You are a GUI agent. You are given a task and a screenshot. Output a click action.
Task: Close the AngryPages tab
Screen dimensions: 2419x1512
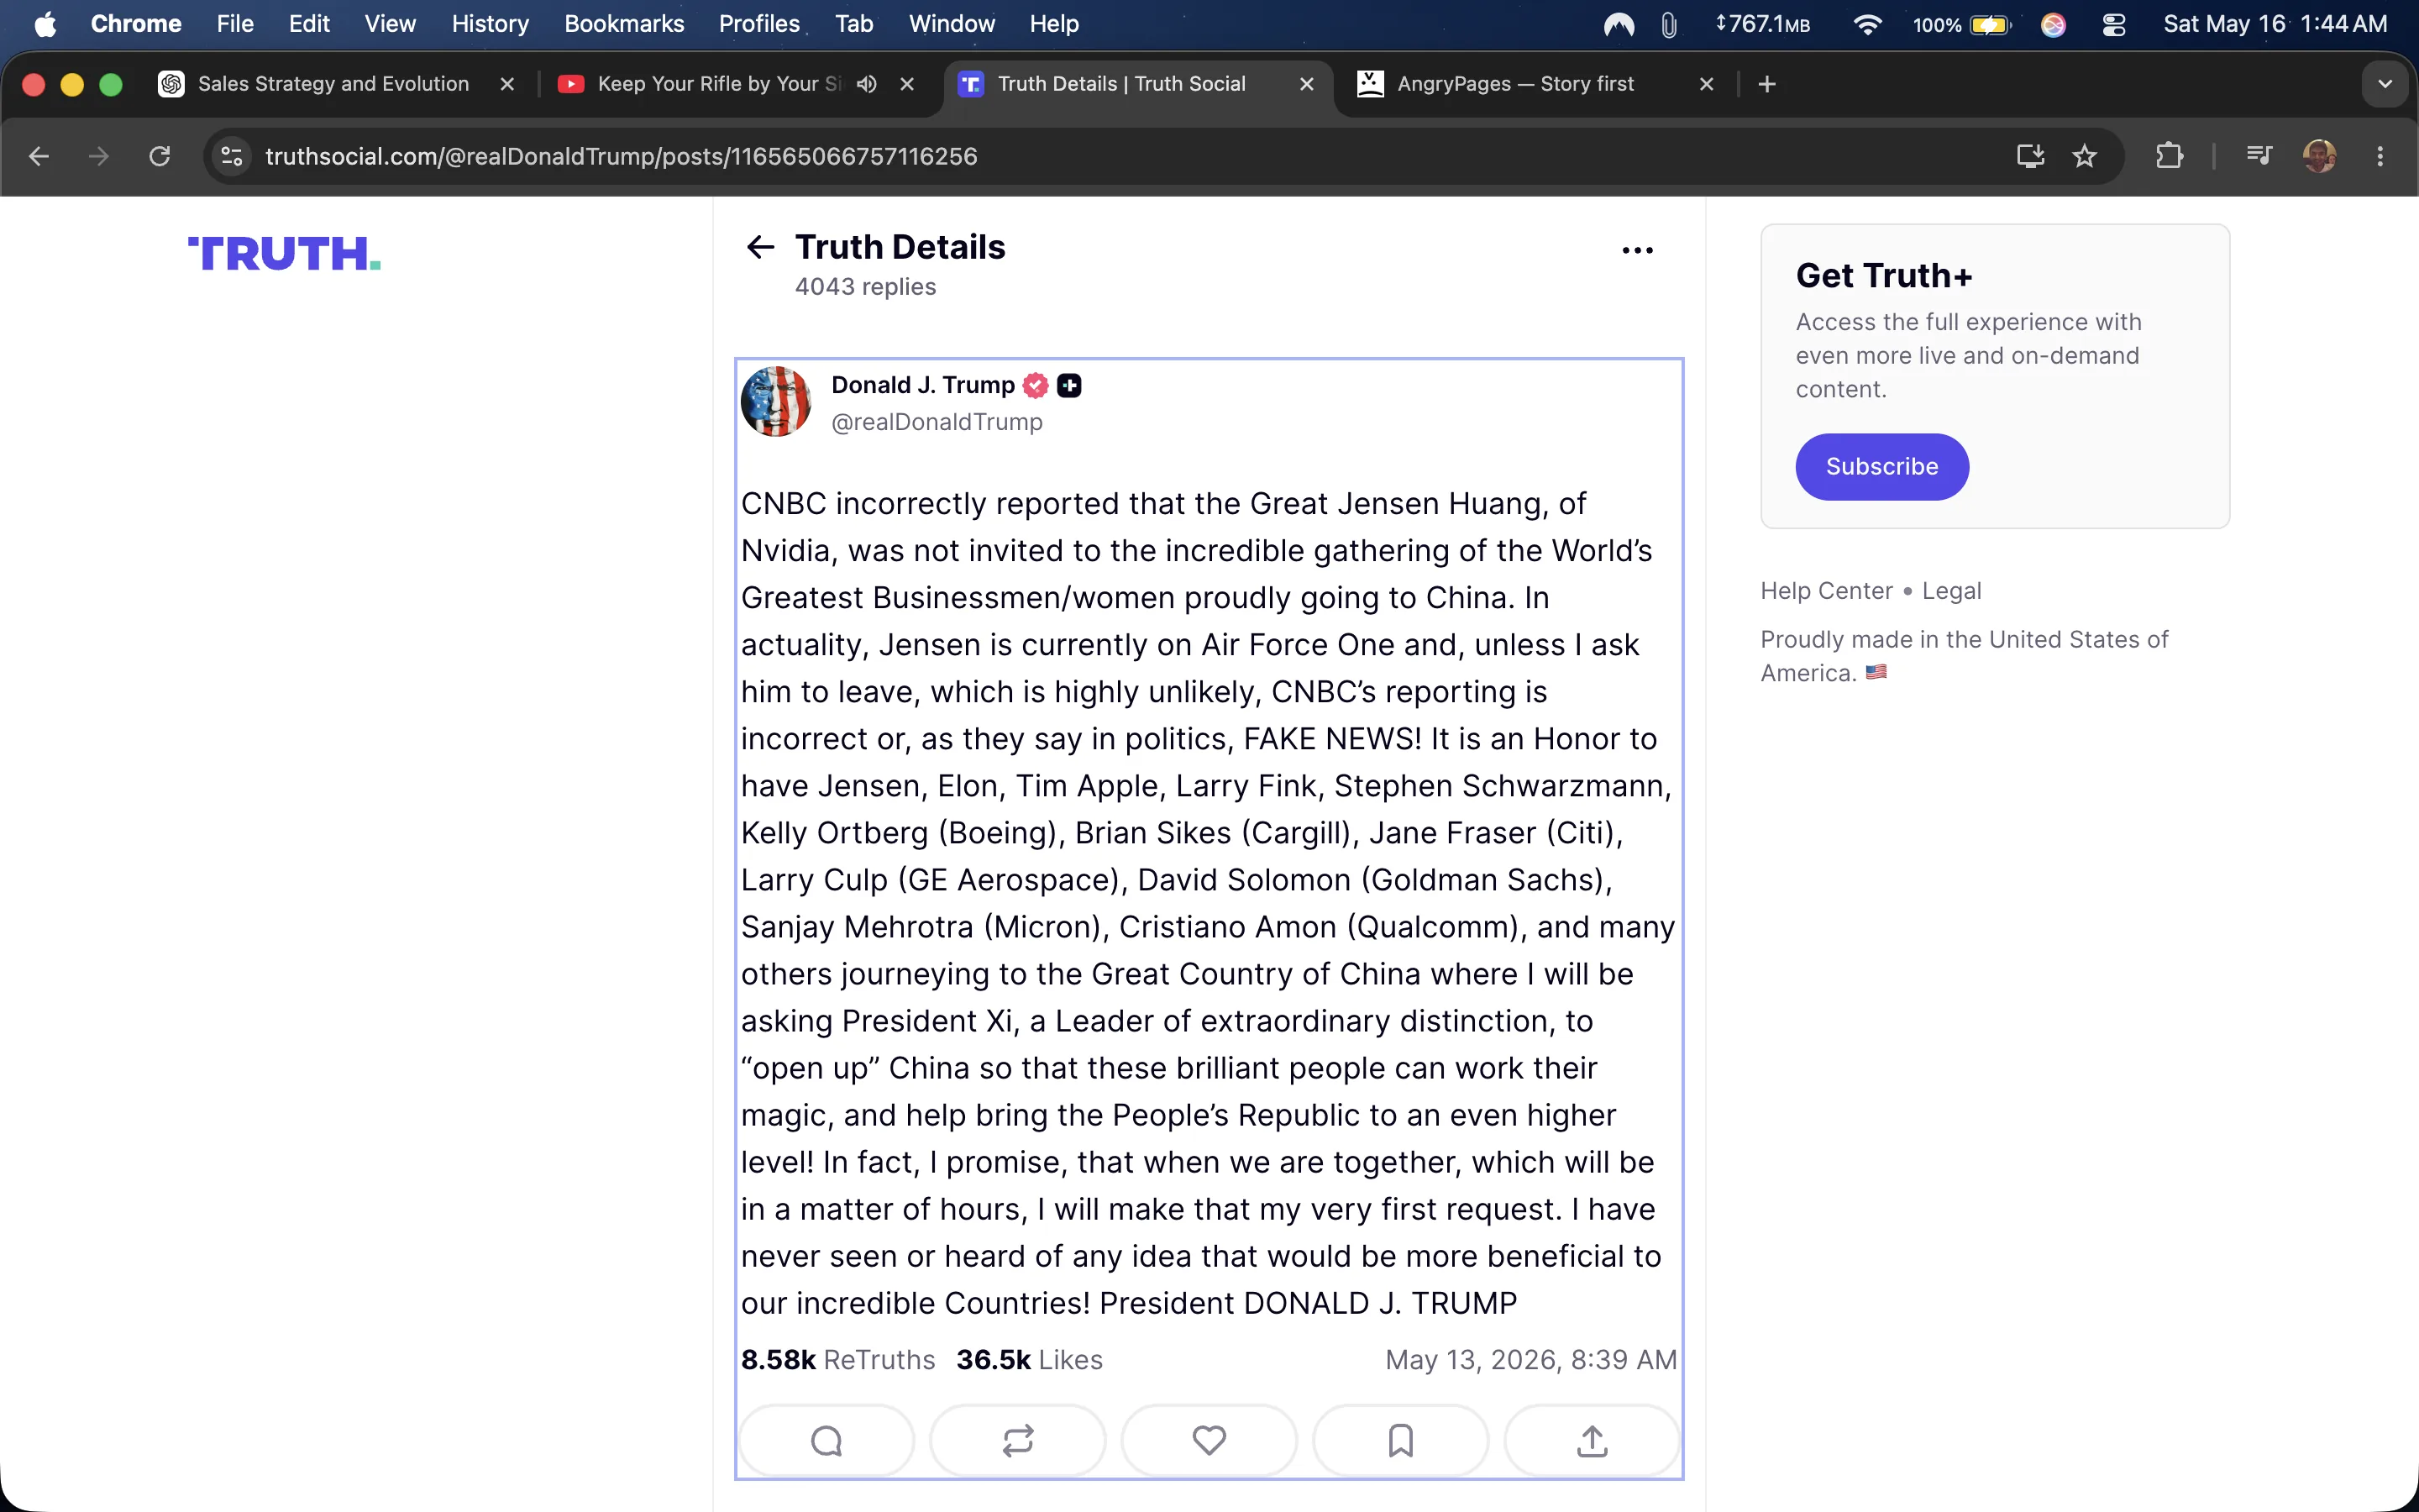tap(1708, 84)
